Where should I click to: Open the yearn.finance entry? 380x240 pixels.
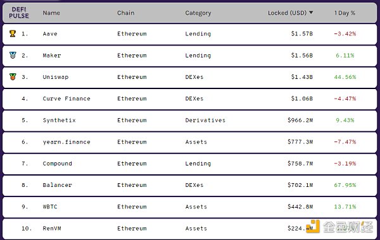(66, 142)
